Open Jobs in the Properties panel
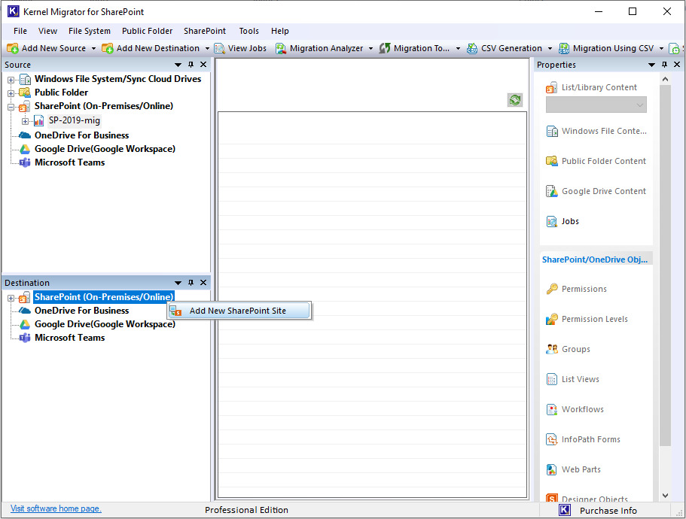686x519 pixels. point(563,221)
